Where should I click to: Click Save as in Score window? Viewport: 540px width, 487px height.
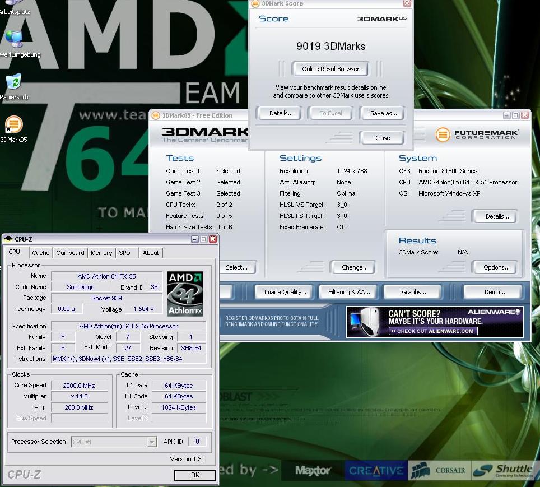point(383,113)
